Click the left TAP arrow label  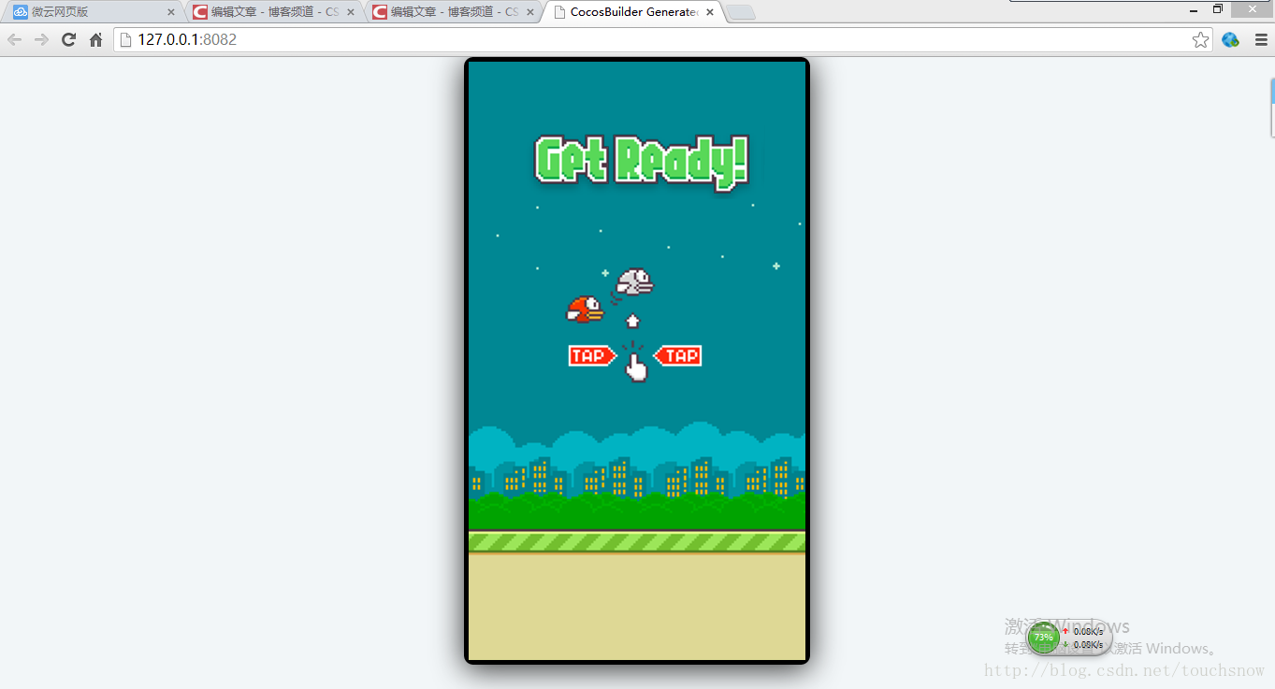(592, 355)
